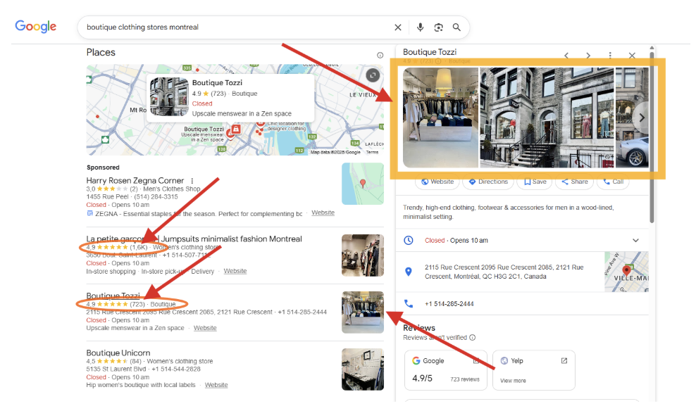Expand Boutique Tozzi opening hours
The height and width of the screenshot is (411, 696).
coord(635,241)
